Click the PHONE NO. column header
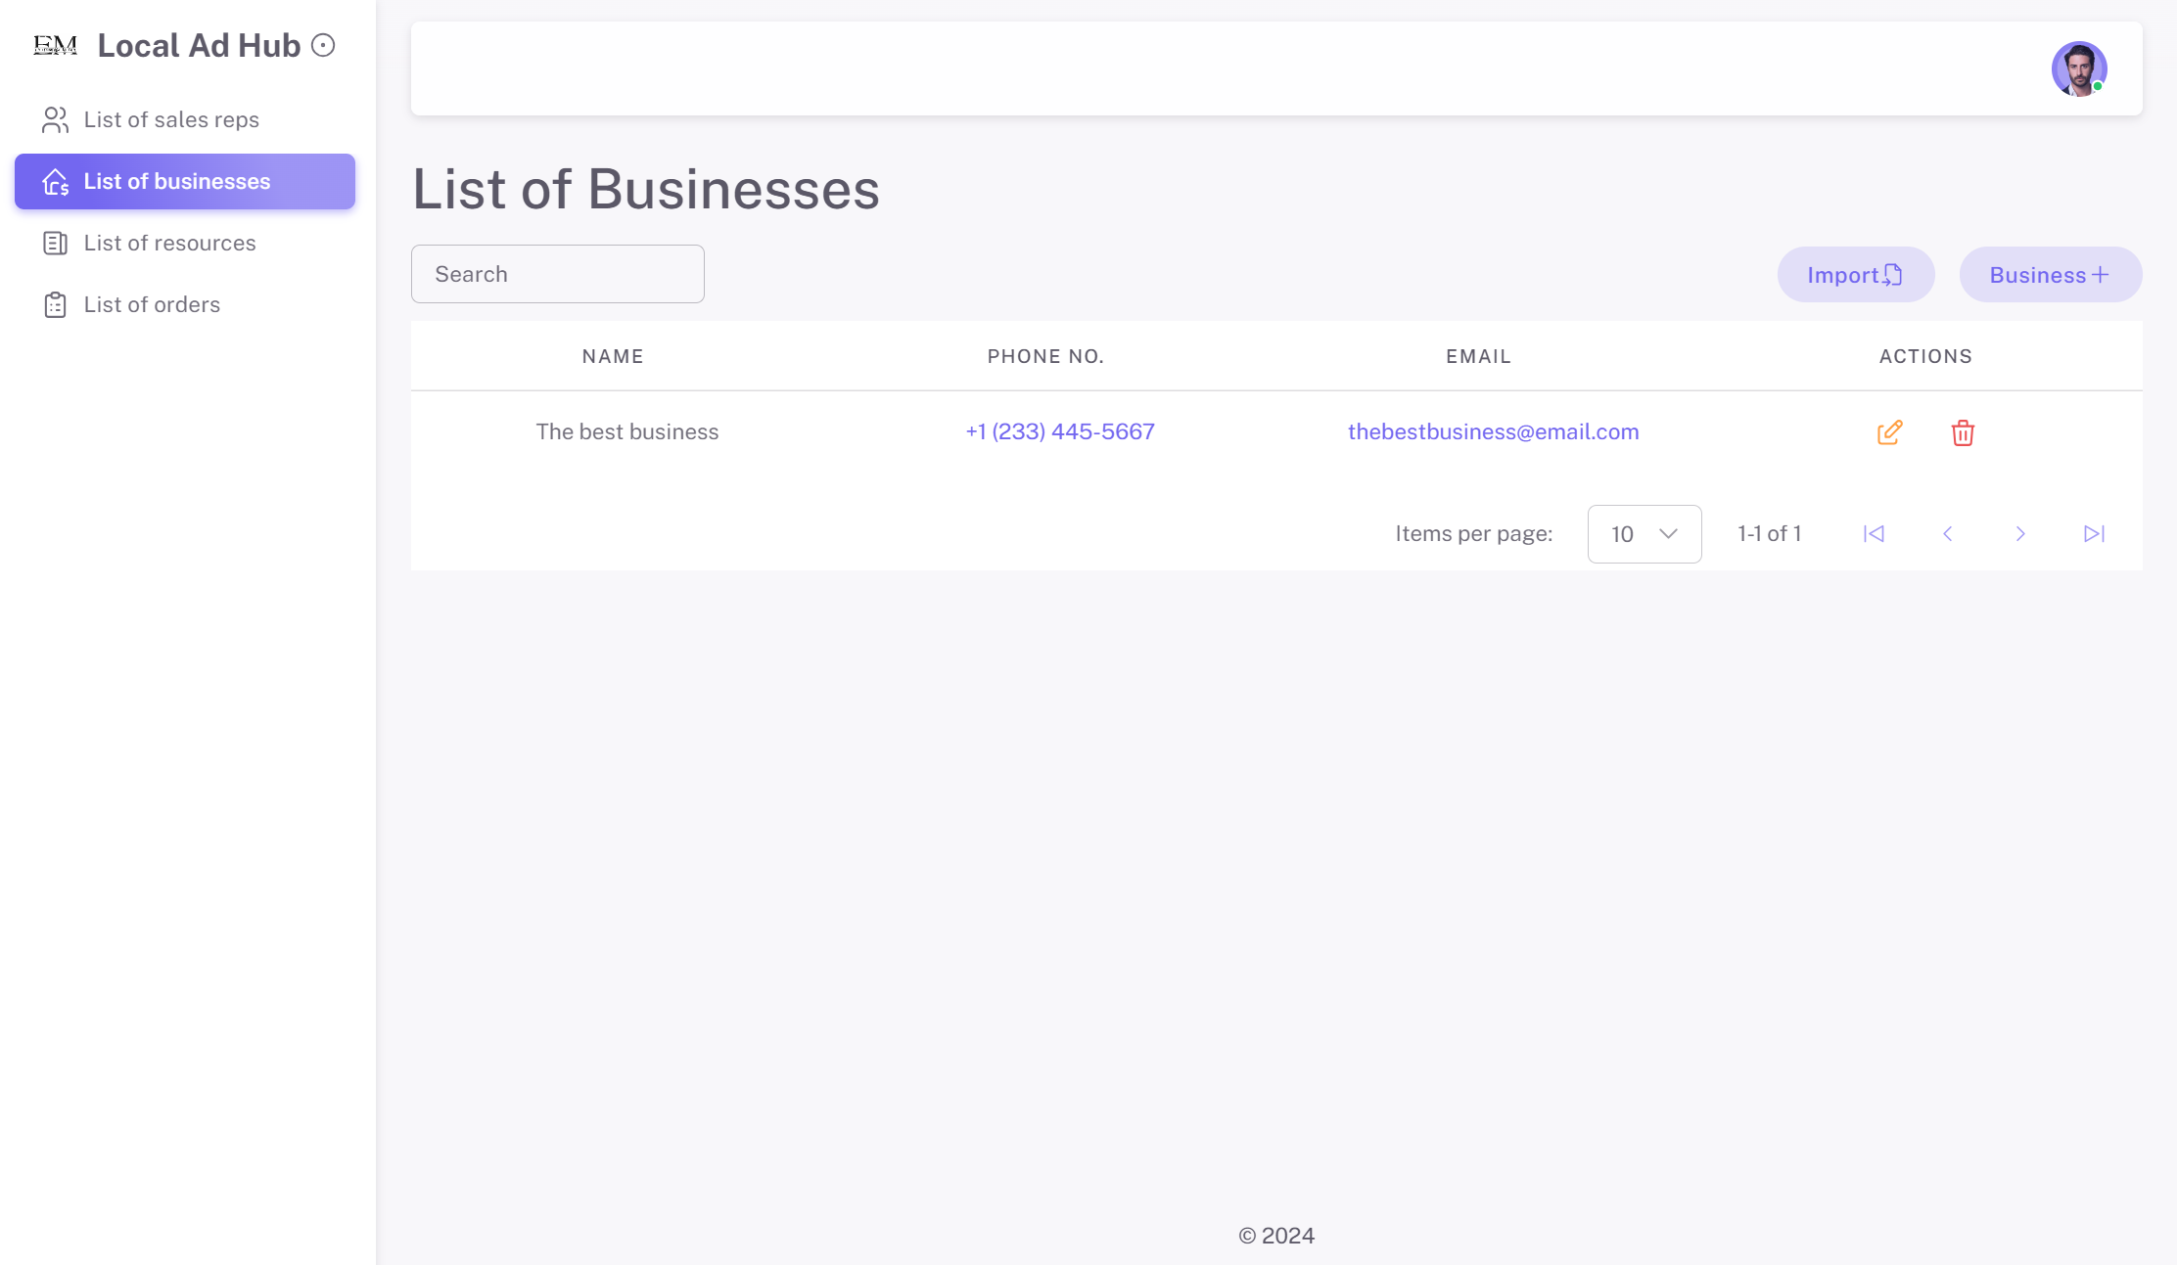The height and width of the screenshot is (1265, 2177). pyautogui.click(x=1045, y=356)
